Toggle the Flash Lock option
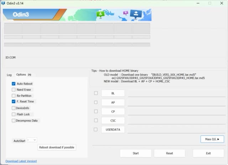This screenshot has width=228, height=165. pyautogui.click(x=14, y=115)
